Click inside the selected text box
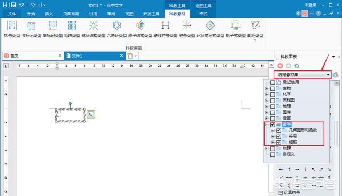Viewport: 342px width, 196px height. click(70, 115)
